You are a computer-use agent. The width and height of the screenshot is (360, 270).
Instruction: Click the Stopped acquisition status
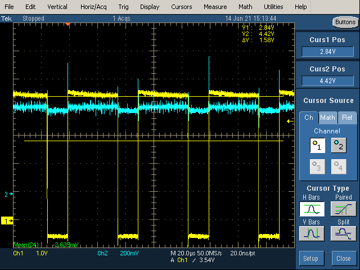(x=33, y=19)
